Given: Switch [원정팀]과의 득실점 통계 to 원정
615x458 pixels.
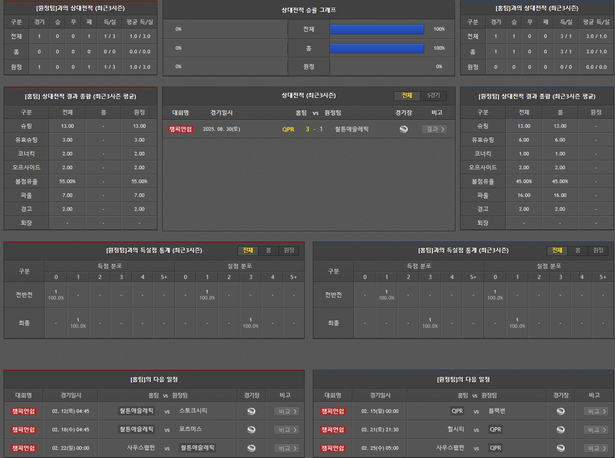Looking at the screenshot, I should point(289,250).
